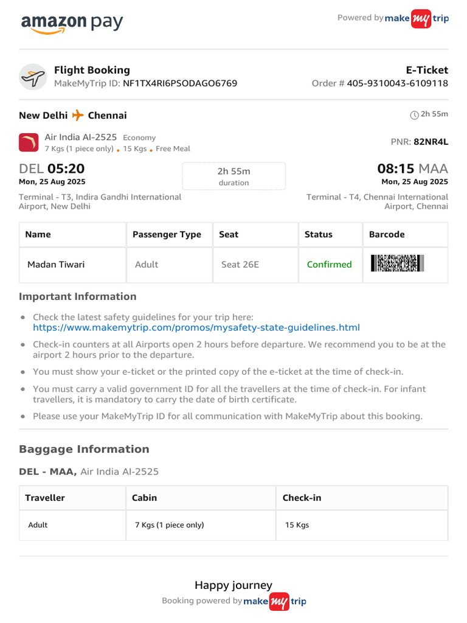Click the Baggage Information heading
Screen dimensions: 467x623
(x=84, y=449)
